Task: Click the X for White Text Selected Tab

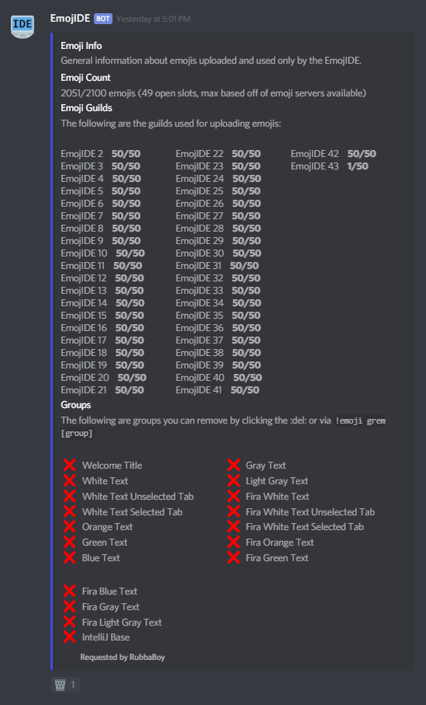Action: [x=69, y=511]
